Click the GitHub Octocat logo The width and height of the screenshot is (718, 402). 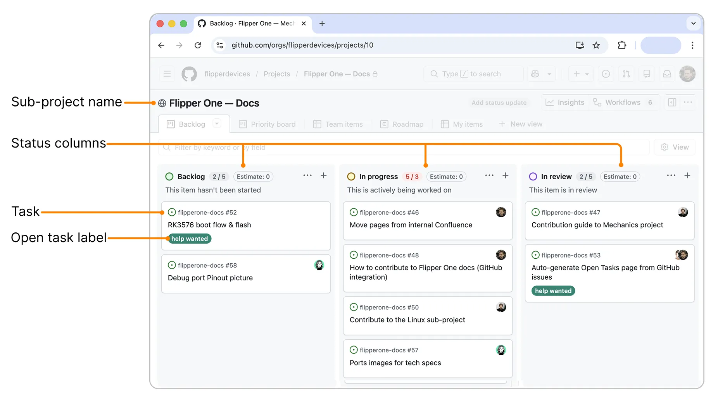pyautogui.click(x=189, y=74)
